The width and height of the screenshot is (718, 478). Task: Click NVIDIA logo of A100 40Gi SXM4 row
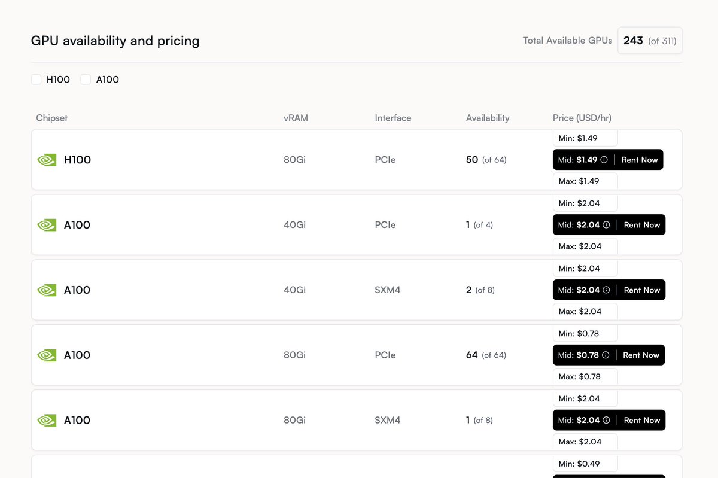pos(47,290)
